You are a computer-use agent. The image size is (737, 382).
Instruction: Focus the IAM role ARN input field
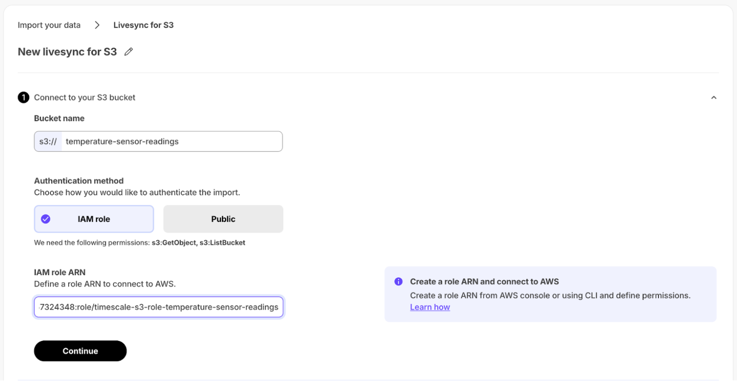(159, 307)
